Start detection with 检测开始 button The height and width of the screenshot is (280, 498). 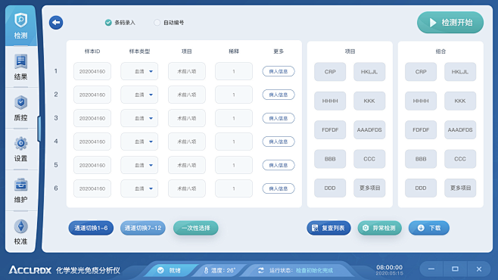pyautogui.click(x=450, y=23)
